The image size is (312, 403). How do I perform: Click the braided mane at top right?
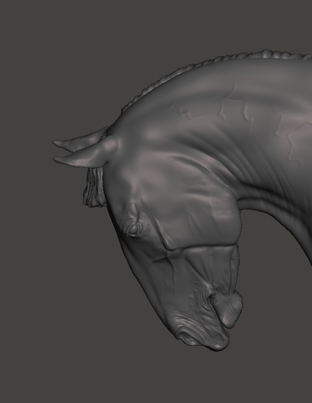coord(270,53)
